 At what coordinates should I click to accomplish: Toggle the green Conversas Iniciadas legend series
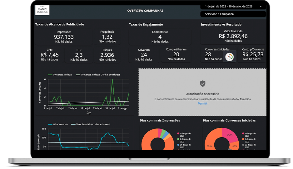60,75
